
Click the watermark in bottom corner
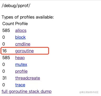89,92
